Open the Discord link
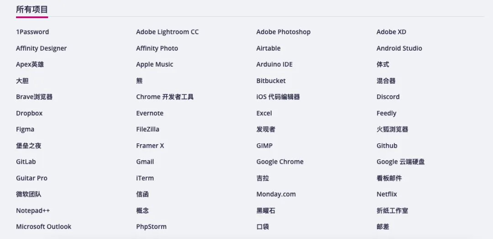 coord(388,97)
